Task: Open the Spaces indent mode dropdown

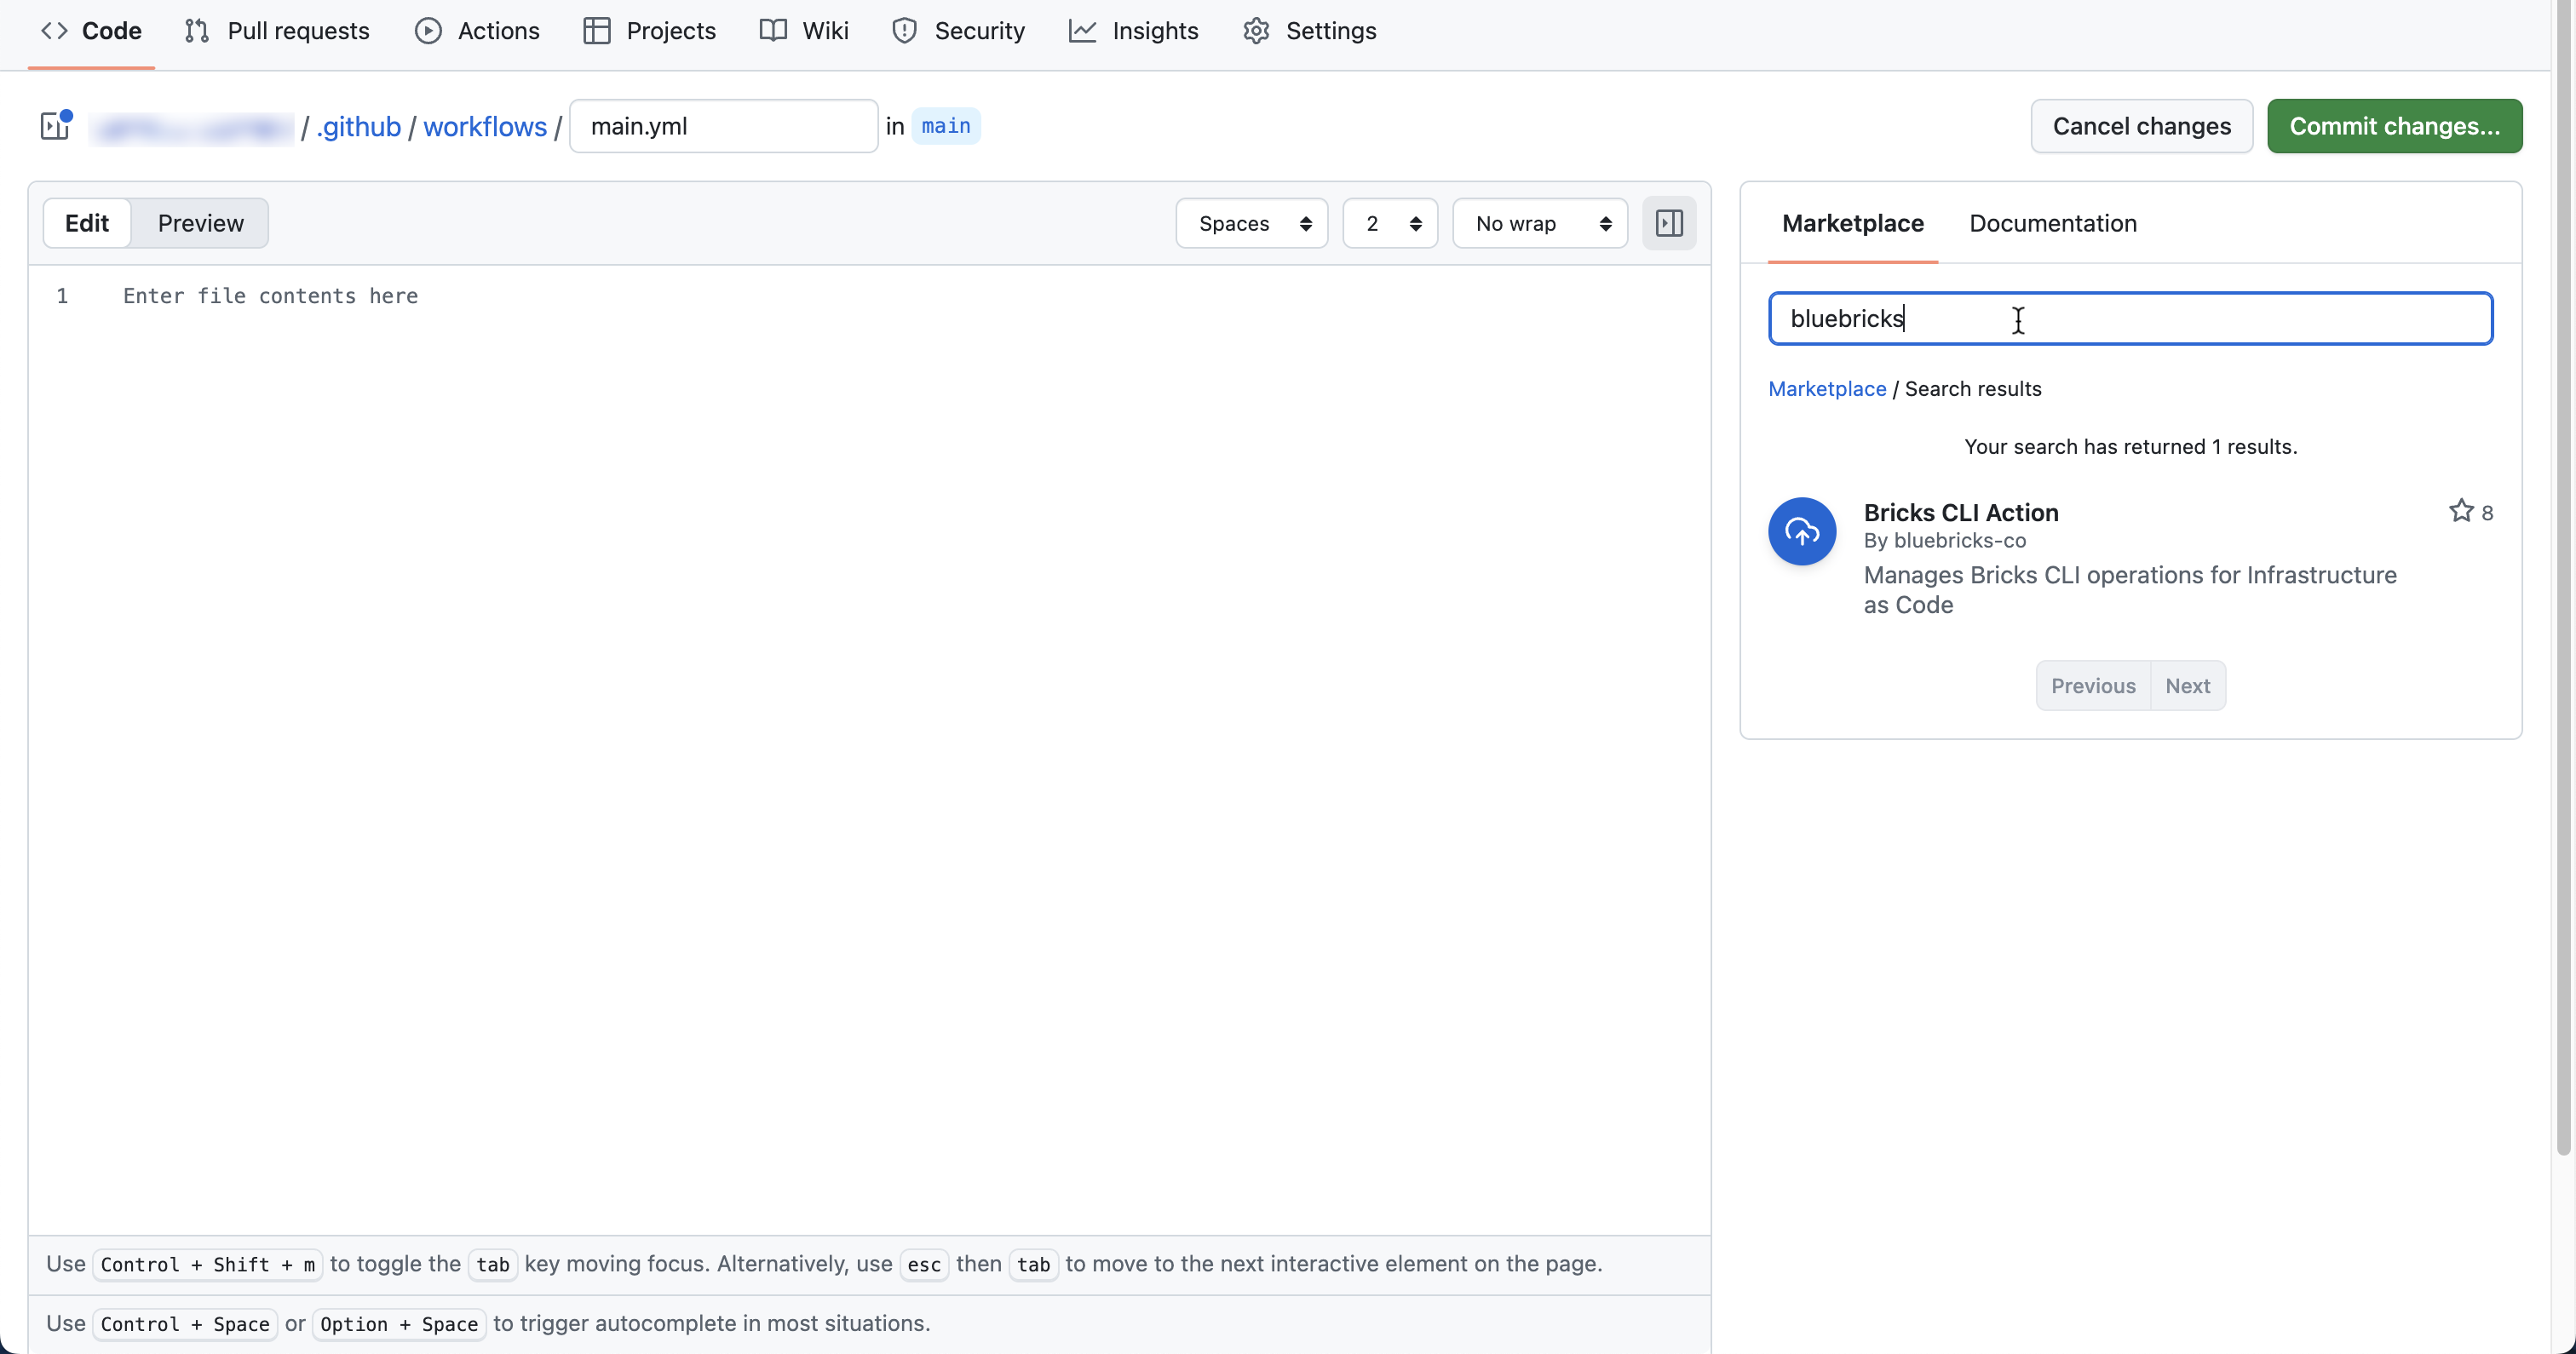Action: [1252, 223]
